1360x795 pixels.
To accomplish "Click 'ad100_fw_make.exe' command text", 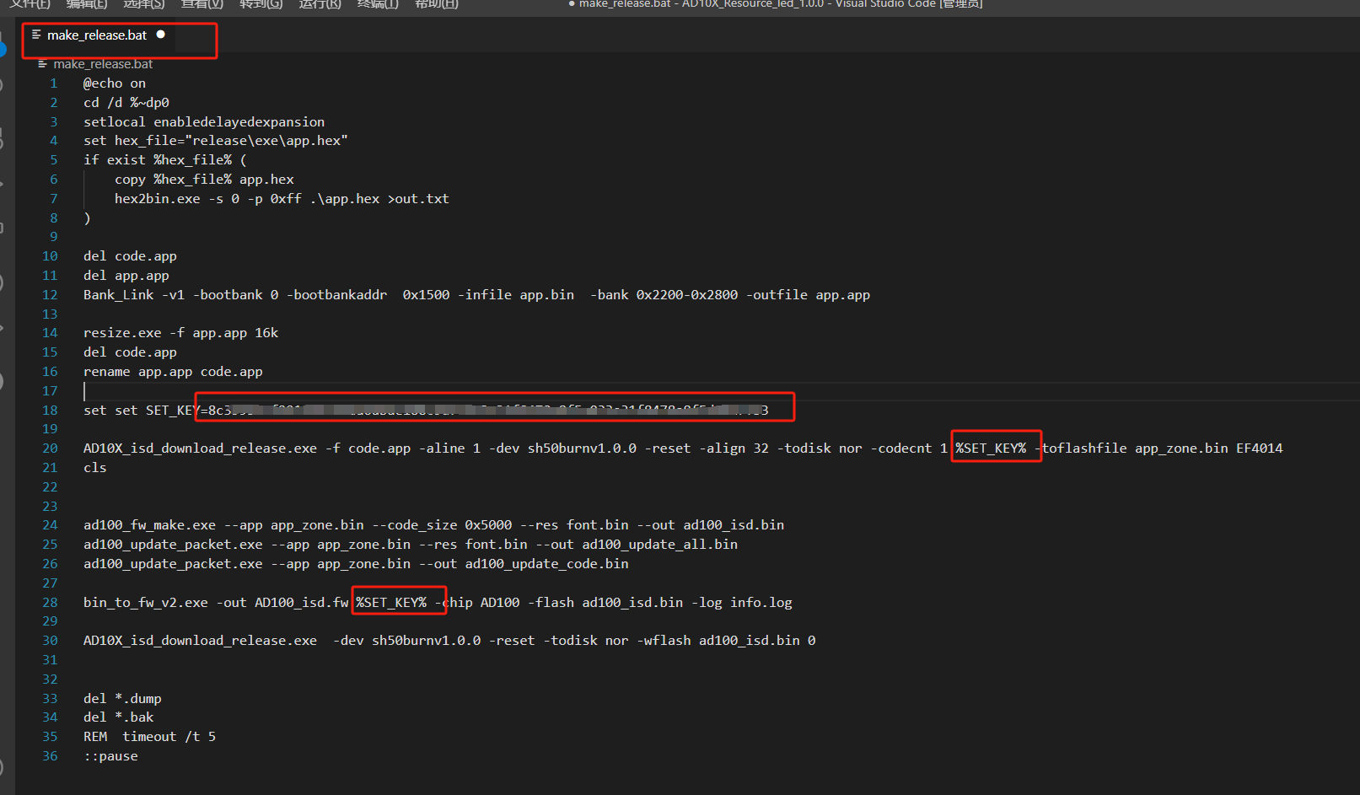I will click(149, 525).
